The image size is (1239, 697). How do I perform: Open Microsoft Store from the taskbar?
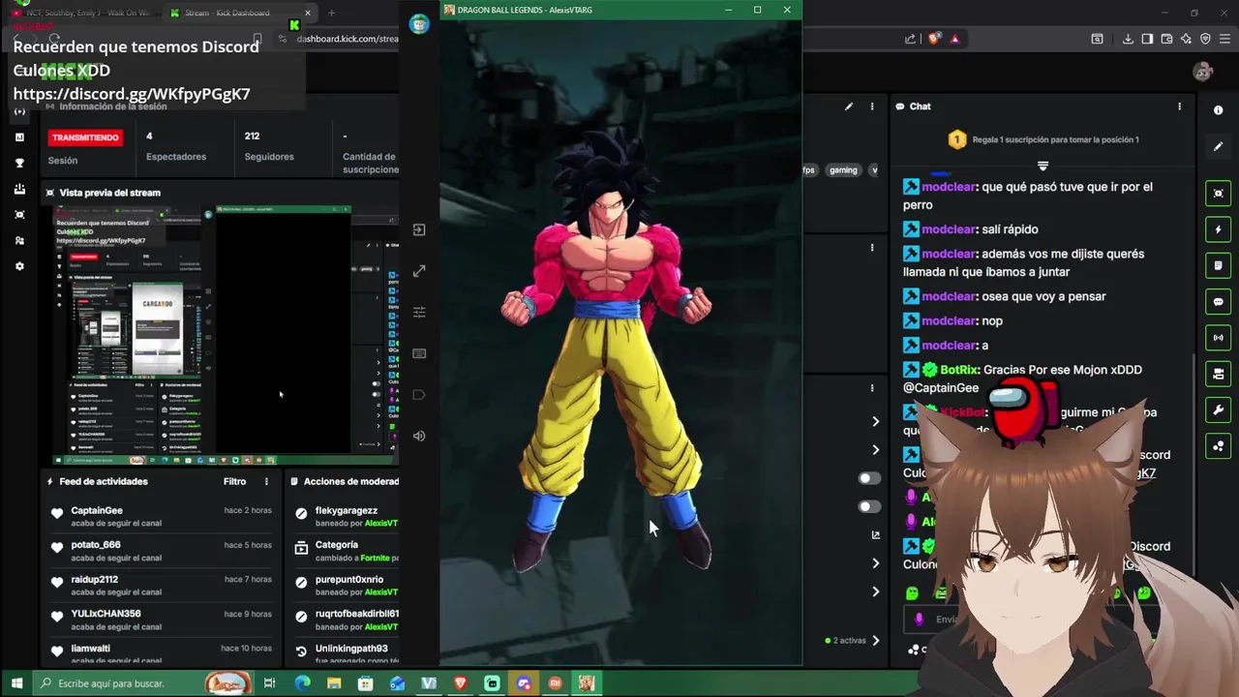[366, 683]
